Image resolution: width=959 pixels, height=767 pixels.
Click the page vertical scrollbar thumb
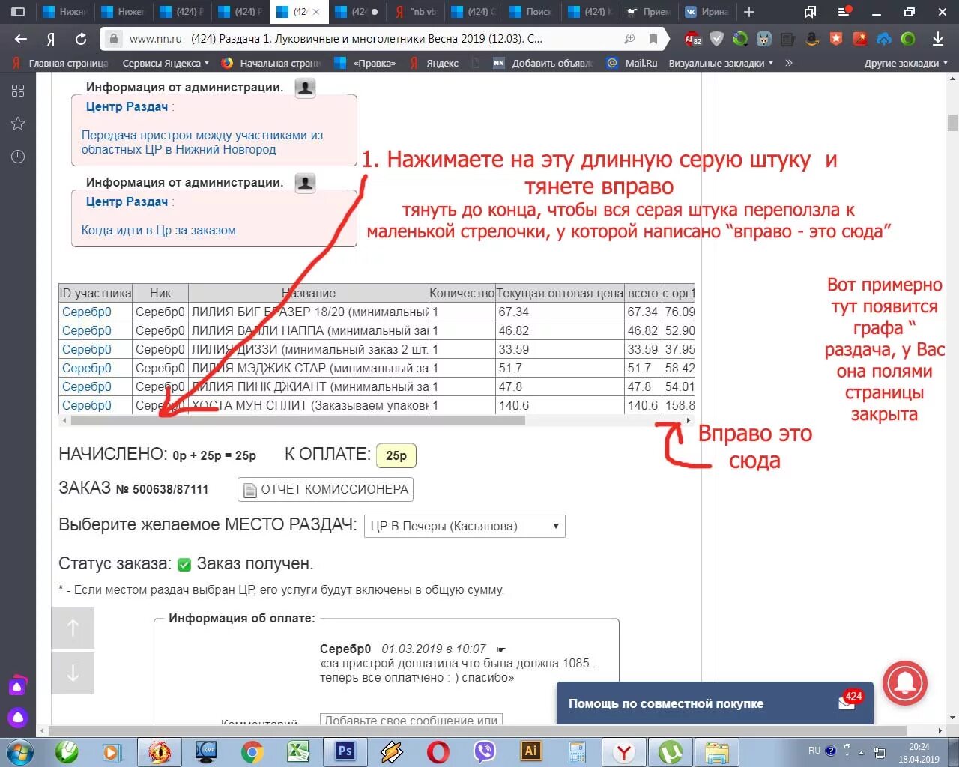pyautogui.click(x=952, y=122)
